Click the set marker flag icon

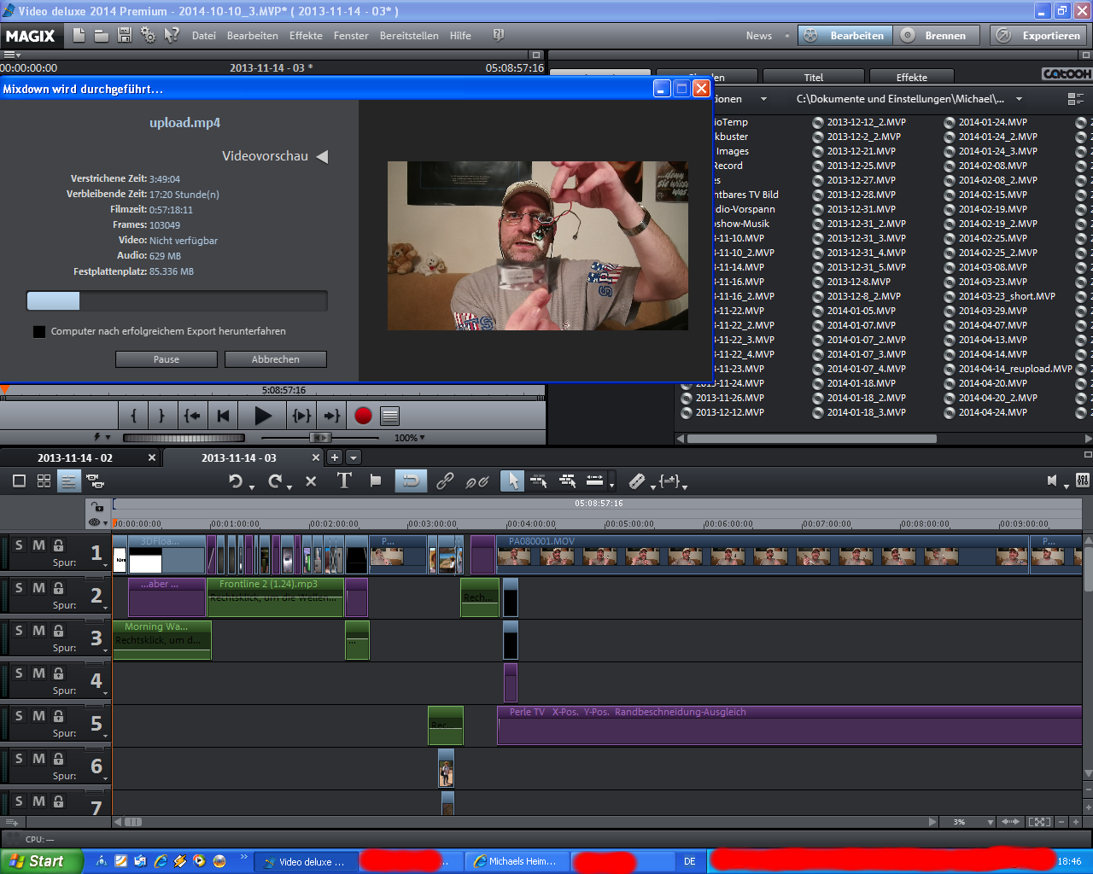375,481
